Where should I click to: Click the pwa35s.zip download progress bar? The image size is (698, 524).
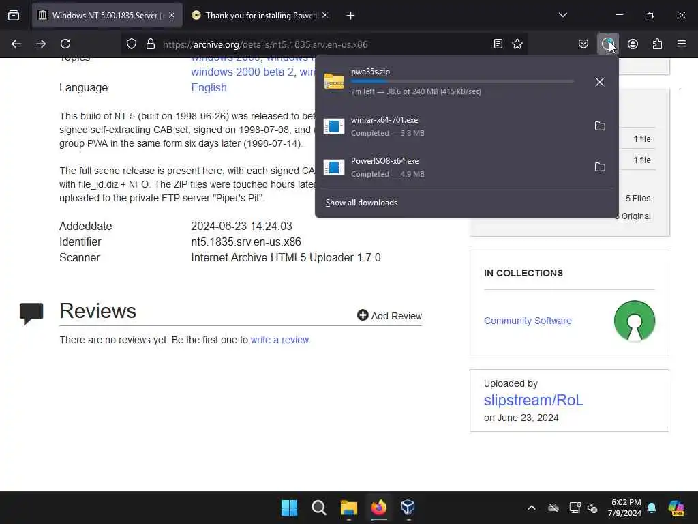click(462, 82)
